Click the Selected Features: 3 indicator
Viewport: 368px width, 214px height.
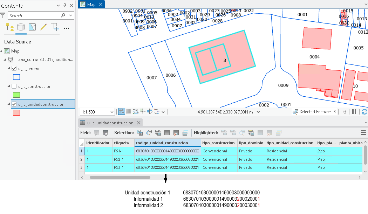click(x=314, y=112)
